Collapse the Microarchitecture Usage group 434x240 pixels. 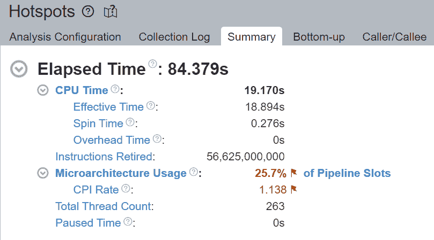point(42,173)
